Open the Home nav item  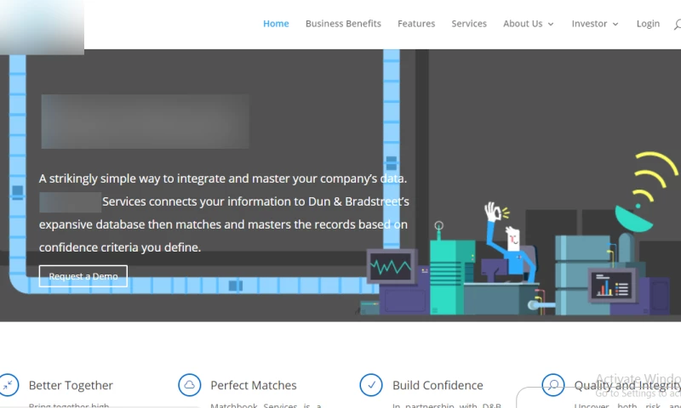(x=276, y=24)
